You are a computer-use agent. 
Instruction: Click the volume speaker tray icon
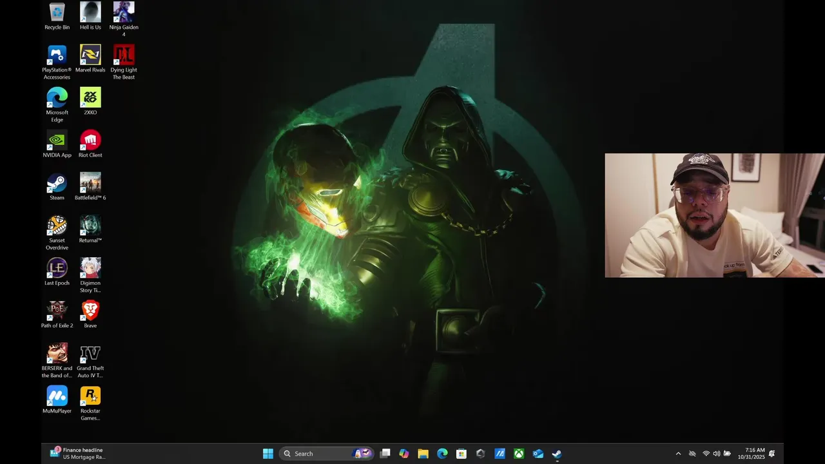pos(716,454)
